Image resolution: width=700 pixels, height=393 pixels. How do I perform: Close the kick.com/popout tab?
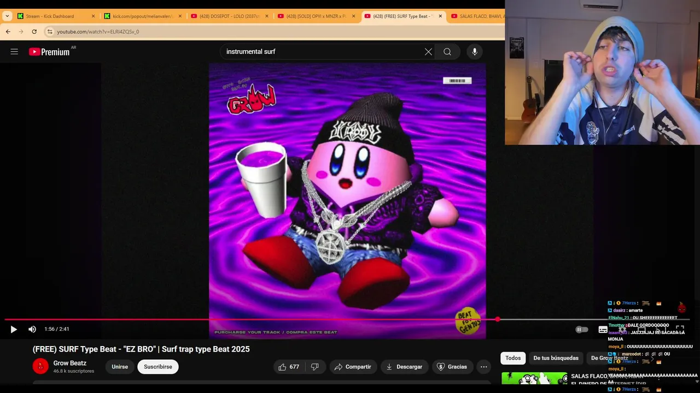(x=180, y=16)
